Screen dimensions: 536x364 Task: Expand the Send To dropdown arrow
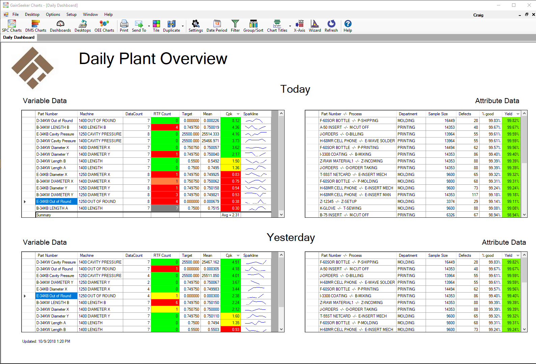149,26
